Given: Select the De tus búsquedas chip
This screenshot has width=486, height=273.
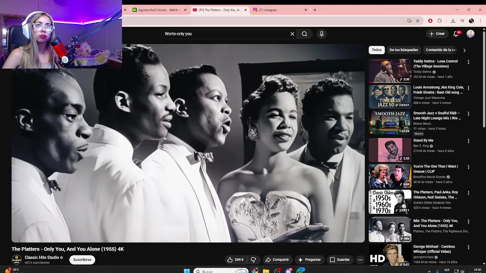Looking at the screenshot, I should [404, 50].
